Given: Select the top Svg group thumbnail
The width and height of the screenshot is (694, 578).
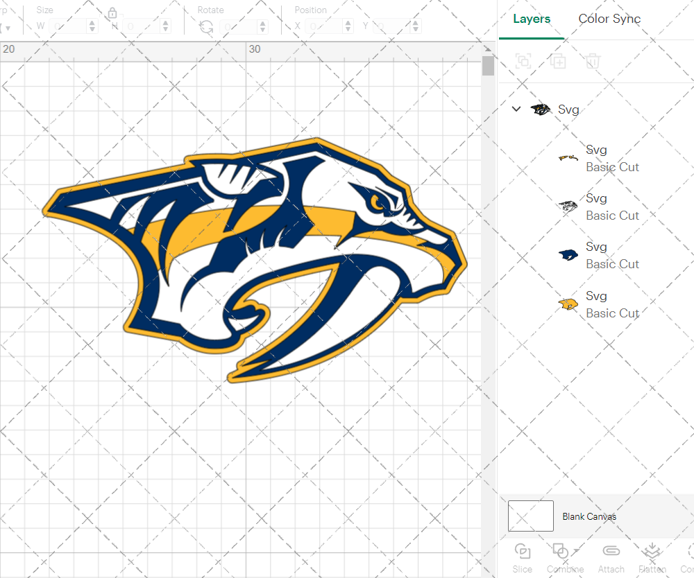Looking at the screenshot, I should 541,109.
